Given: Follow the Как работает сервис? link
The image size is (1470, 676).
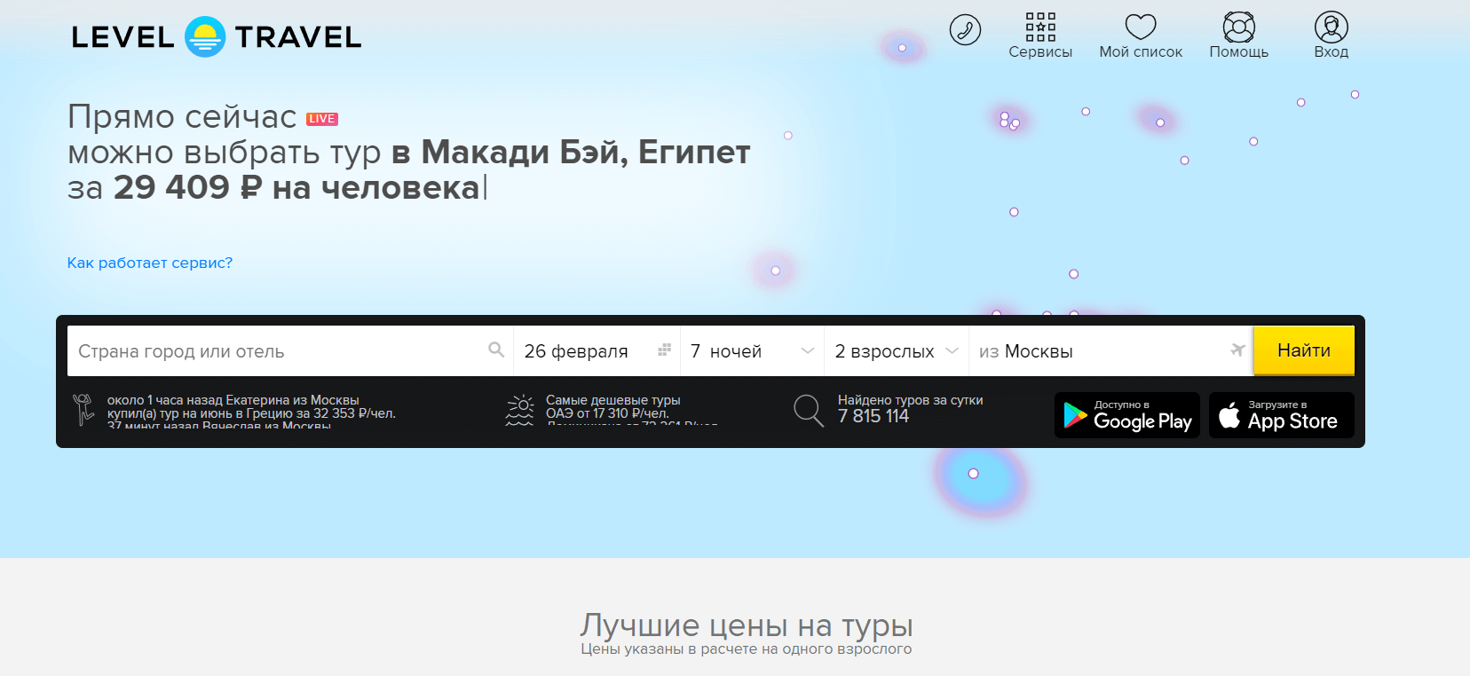Looking at the screenshot, I should click(150, 263).
